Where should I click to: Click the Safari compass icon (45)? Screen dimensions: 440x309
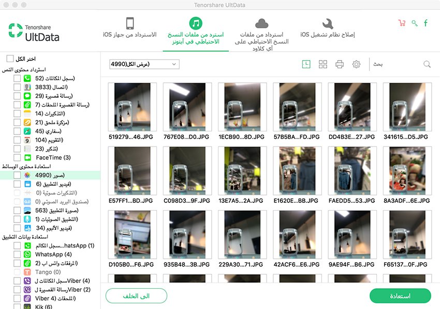click(27, 131)
